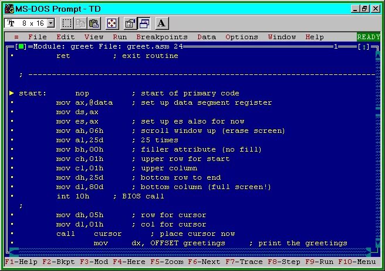Open the Window menu
Image resolution: width=385 pixels, height=271 pixels.
pos(282,37)
